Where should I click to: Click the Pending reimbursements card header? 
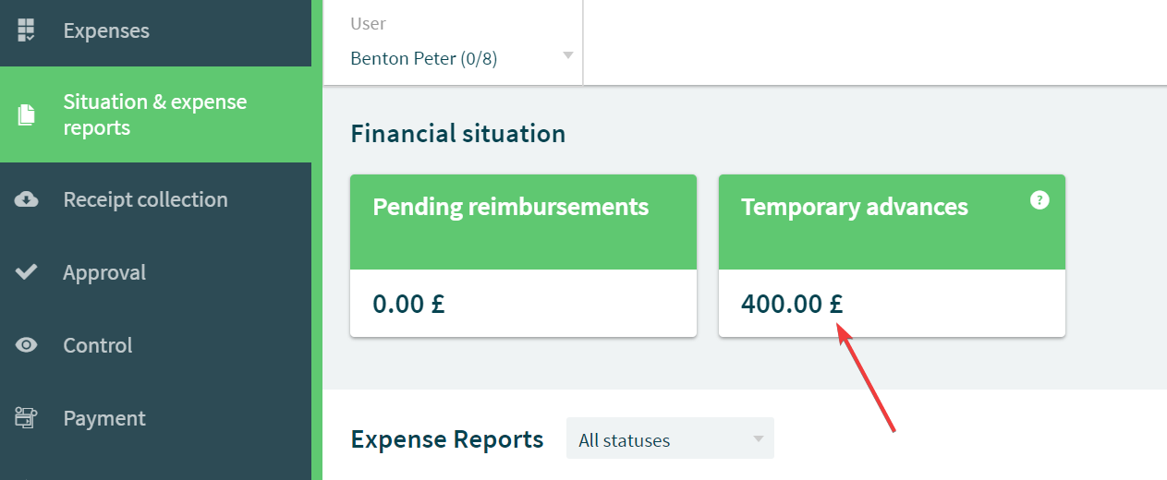[x=523, y=222]
